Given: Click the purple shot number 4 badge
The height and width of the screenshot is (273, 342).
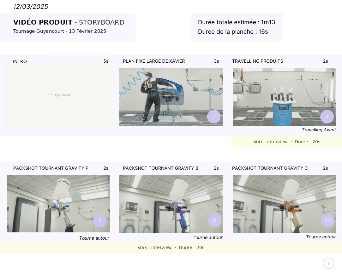Looking at the screenshot, I should 100,221.
